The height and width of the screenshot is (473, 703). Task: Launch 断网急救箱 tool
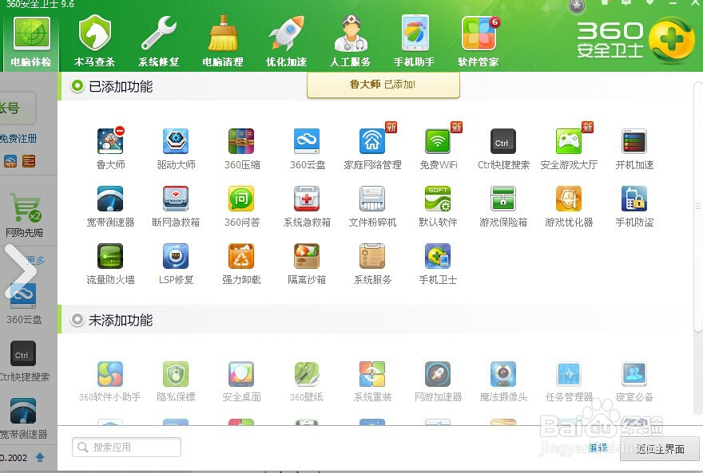pyautogui.click(x=176, y=199)
